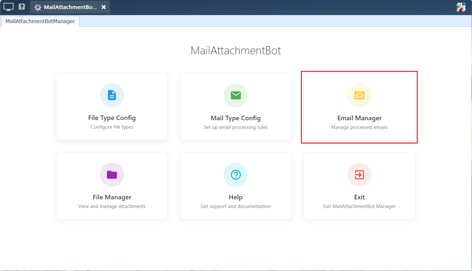Switch to the MailAttachmentBotManager tab
This screenshot has width=472, height=271.
(40, 21)
